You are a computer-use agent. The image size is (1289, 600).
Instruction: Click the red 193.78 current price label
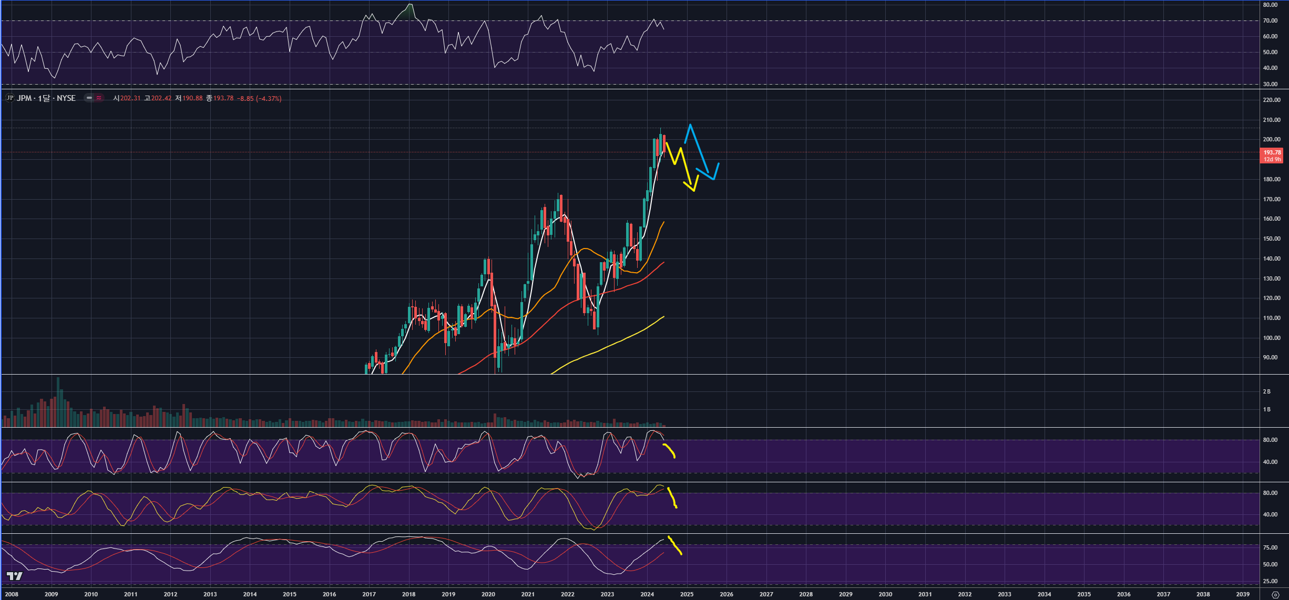[x=1272, y=153]
